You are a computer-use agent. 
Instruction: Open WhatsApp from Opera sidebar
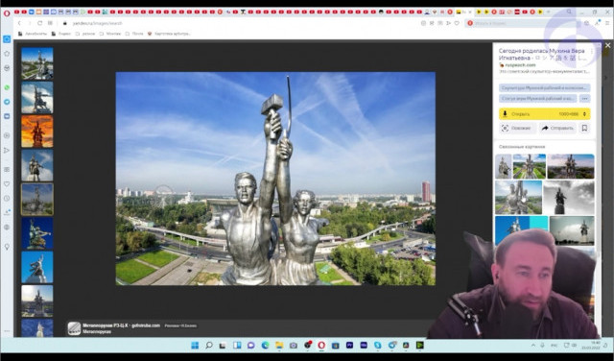(x=7, y=87)
